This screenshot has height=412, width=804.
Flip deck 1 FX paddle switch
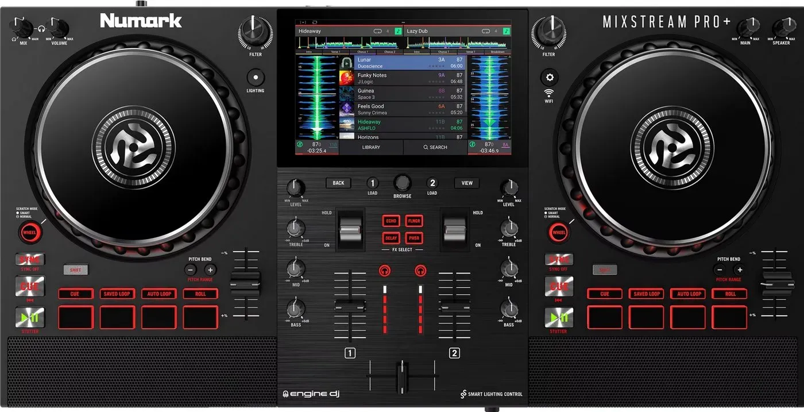[x=350, y=230]
